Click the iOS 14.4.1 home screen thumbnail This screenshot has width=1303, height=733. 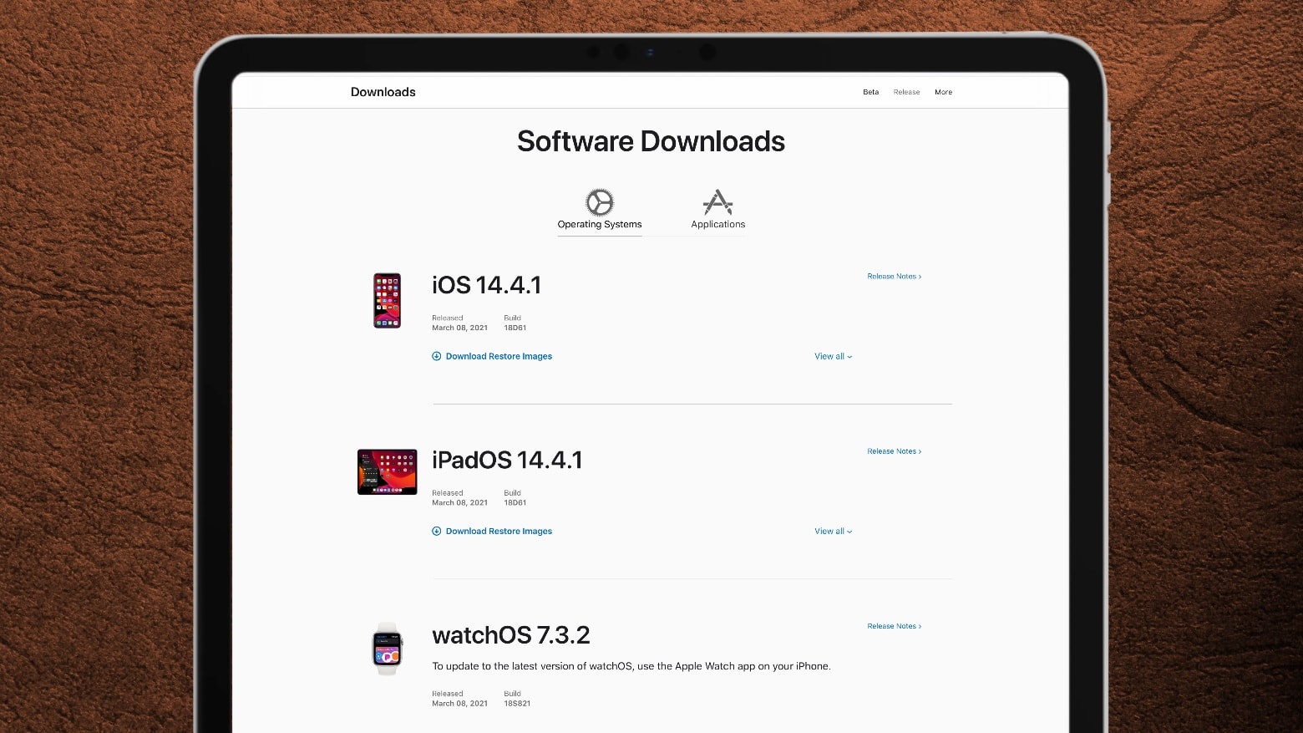point(387,300)
